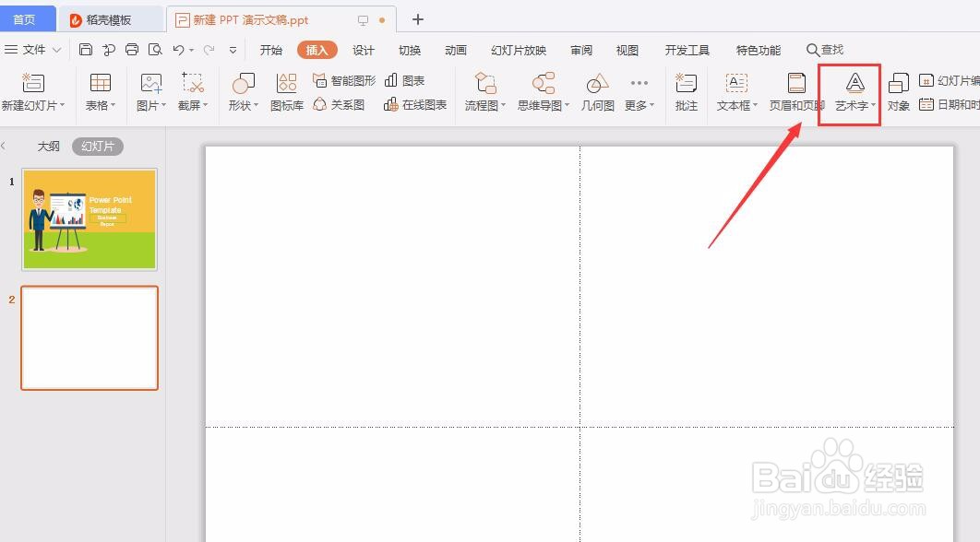Switch to the Outline (大纲) view

click(48, 146)
